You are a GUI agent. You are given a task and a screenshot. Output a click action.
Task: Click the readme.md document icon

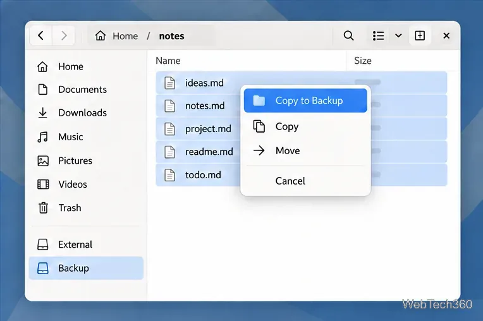click(169, 152)
